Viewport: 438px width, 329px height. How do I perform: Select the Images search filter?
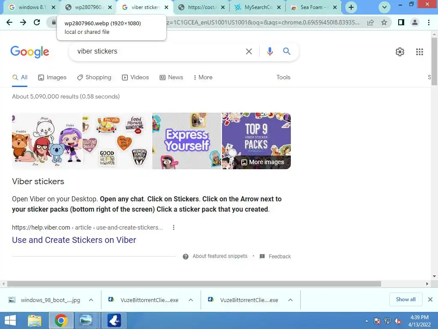click(x=52, y=78)
